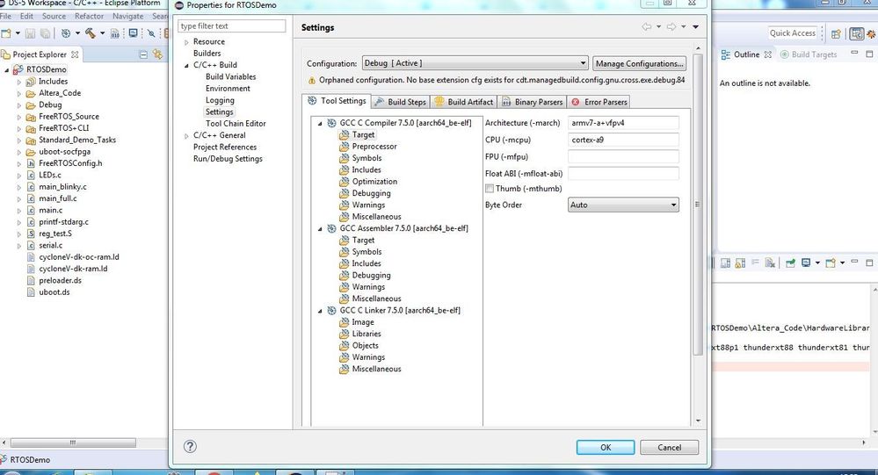Open the Configuration dropdown
The height and width of the screenshot is (475, 878).
(x=475, y=63)
